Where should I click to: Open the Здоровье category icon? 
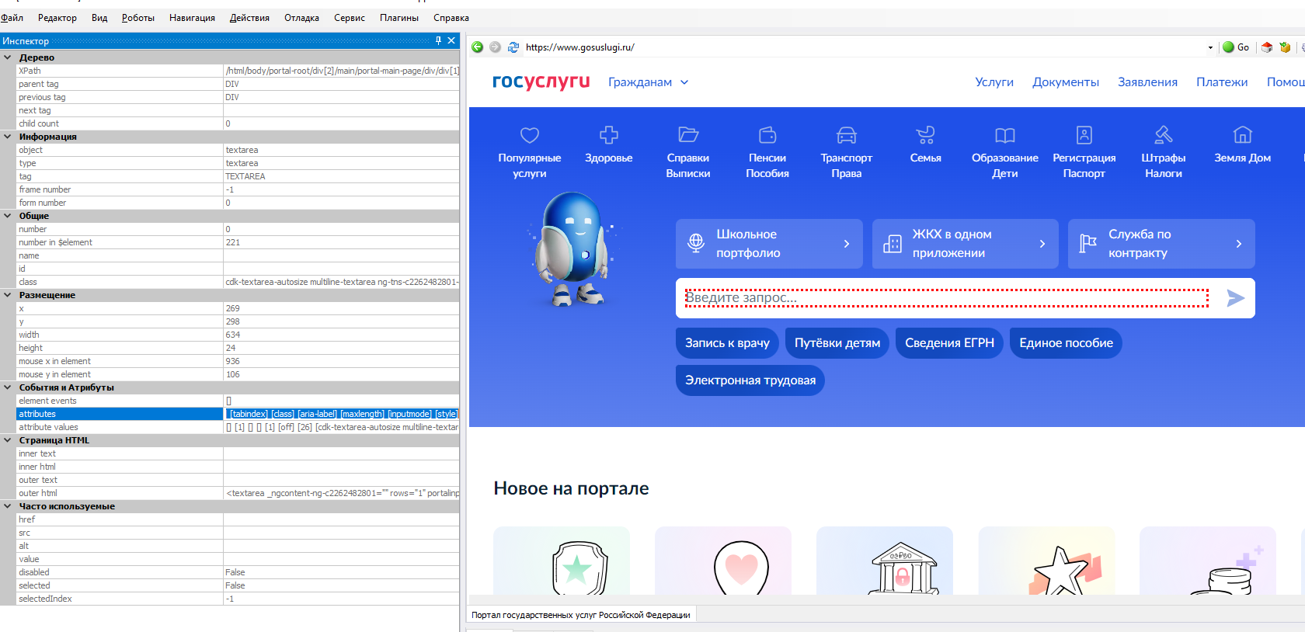(x=609, y=135)
